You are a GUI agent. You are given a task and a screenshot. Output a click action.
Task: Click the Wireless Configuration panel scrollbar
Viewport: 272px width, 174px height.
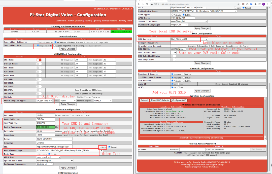coord(265,119)
